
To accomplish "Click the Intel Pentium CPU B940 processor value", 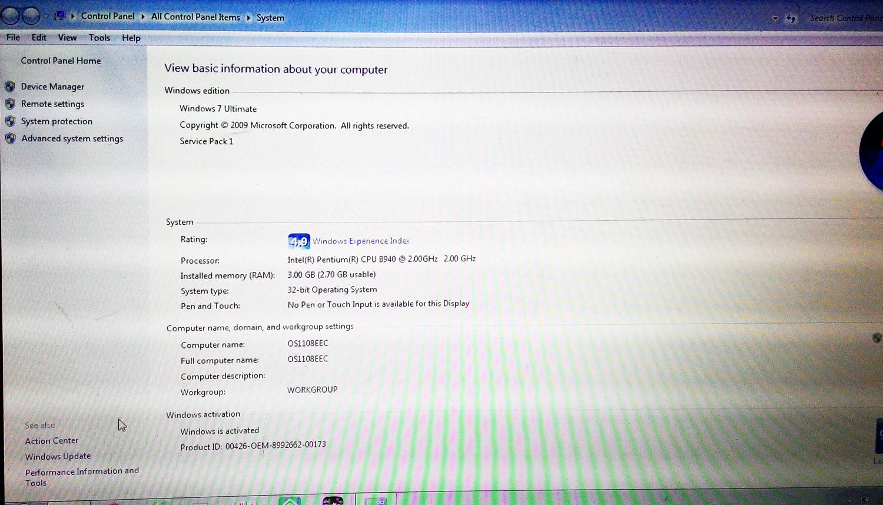I will [381, 259].
